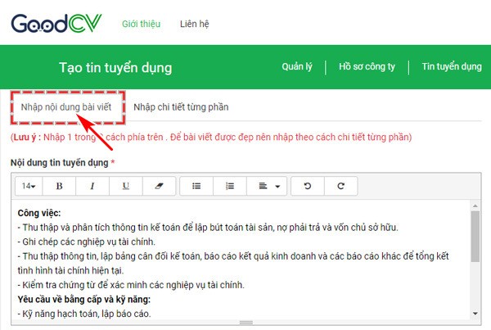Toggle bold formatting
The image size is (491, 330).
pyautogui.click(x=59, y=186)
